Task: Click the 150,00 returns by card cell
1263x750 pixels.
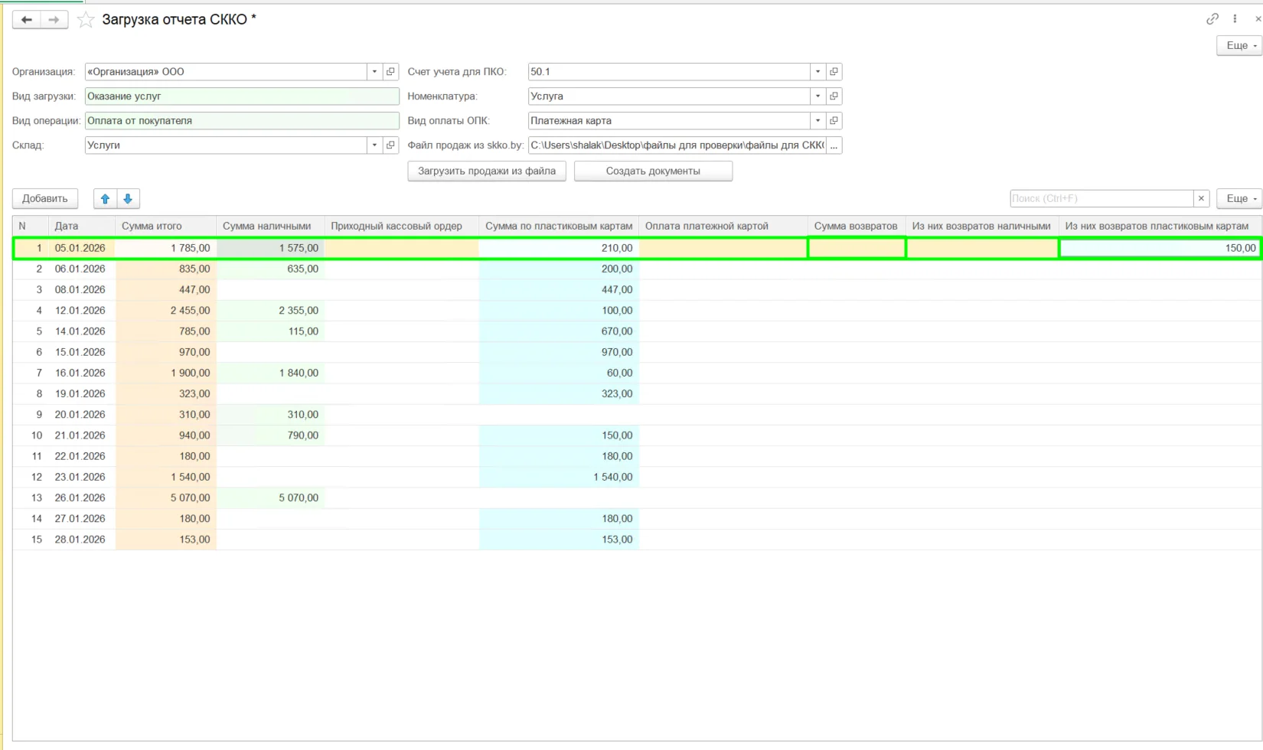Action: 1160,248
